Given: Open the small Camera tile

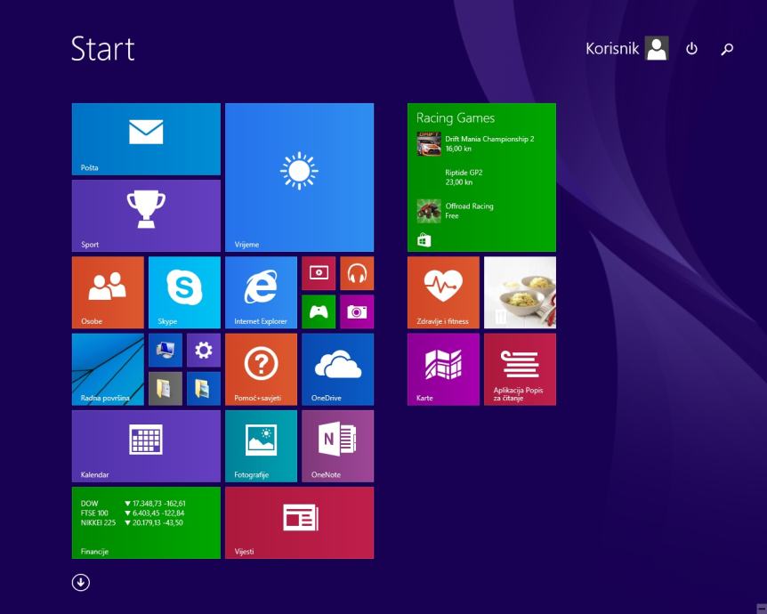Looking at the screenshot, I should [357, 311].
